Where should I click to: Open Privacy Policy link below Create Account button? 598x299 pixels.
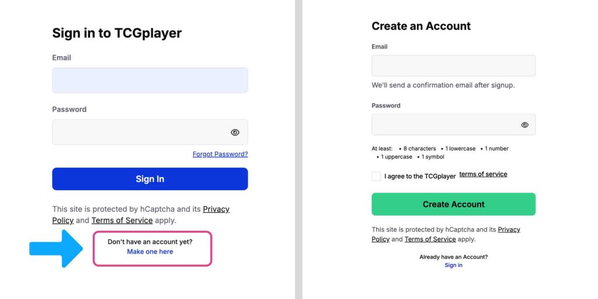(x=509, y=230)
